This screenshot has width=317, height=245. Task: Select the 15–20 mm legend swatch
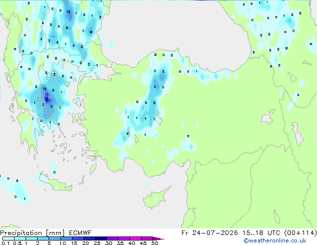(x=78, y=238)
